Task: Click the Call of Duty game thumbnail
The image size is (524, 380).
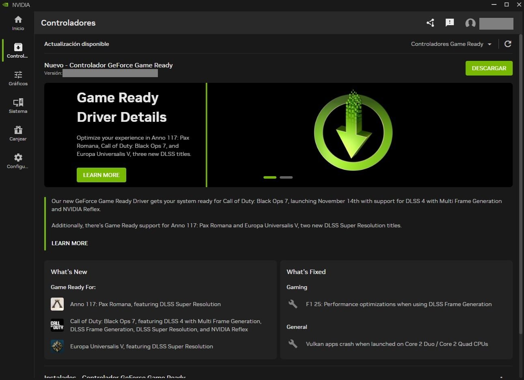Action: click(x=57, y=325)
